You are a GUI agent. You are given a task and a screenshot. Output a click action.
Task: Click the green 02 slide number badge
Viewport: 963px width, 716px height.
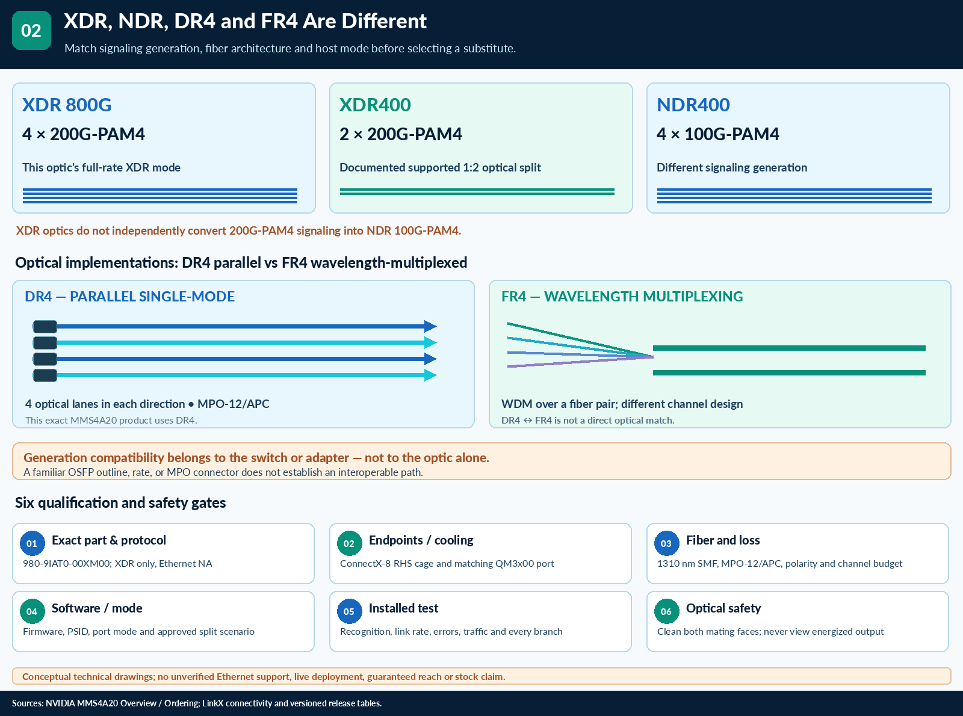tap(31, 30)
